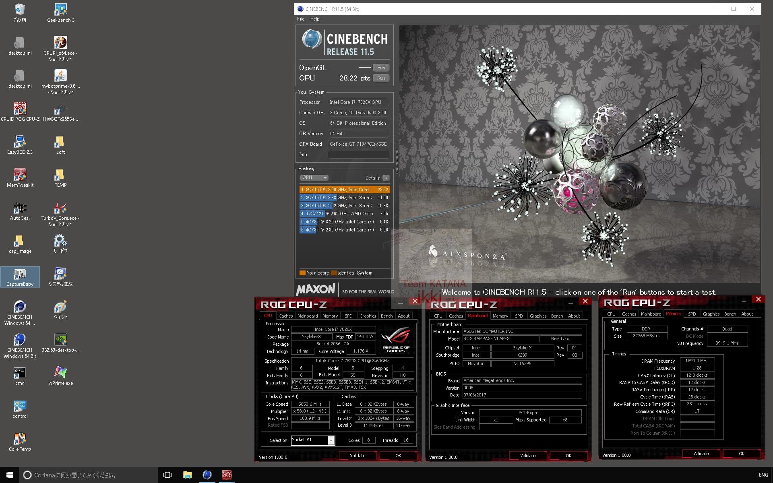The image size is (773, 483).
Task: Open the Recycle Bin (ごみ箱) icon
Action: point(20,13)
